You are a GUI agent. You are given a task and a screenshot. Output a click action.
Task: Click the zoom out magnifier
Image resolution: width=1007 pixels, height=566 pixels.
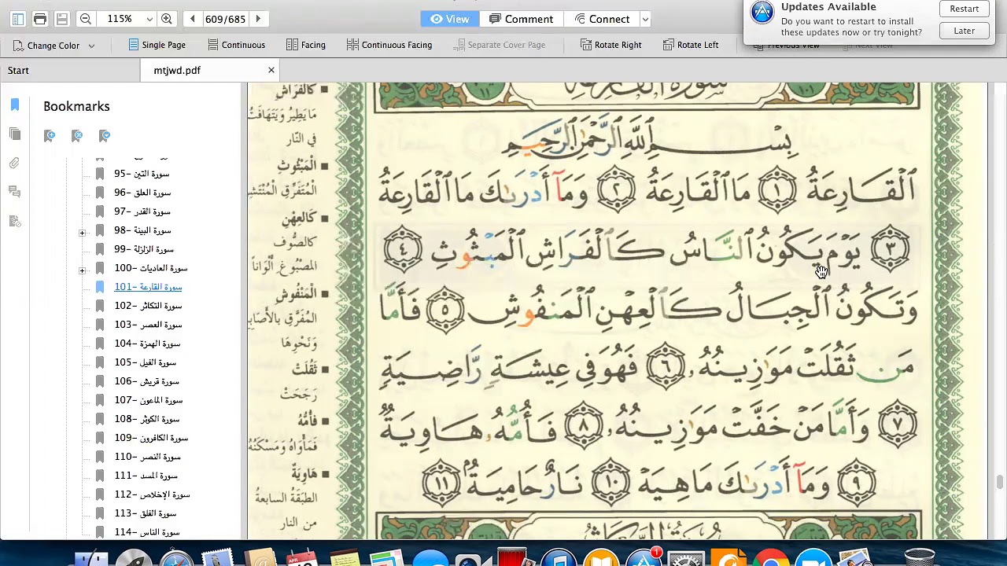click(x=86, y=19)
